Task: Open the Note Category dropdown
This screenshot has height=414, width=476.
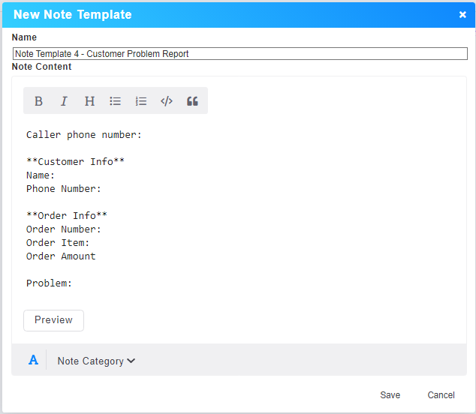Action: pyautogui.click(x=96, y=361)
